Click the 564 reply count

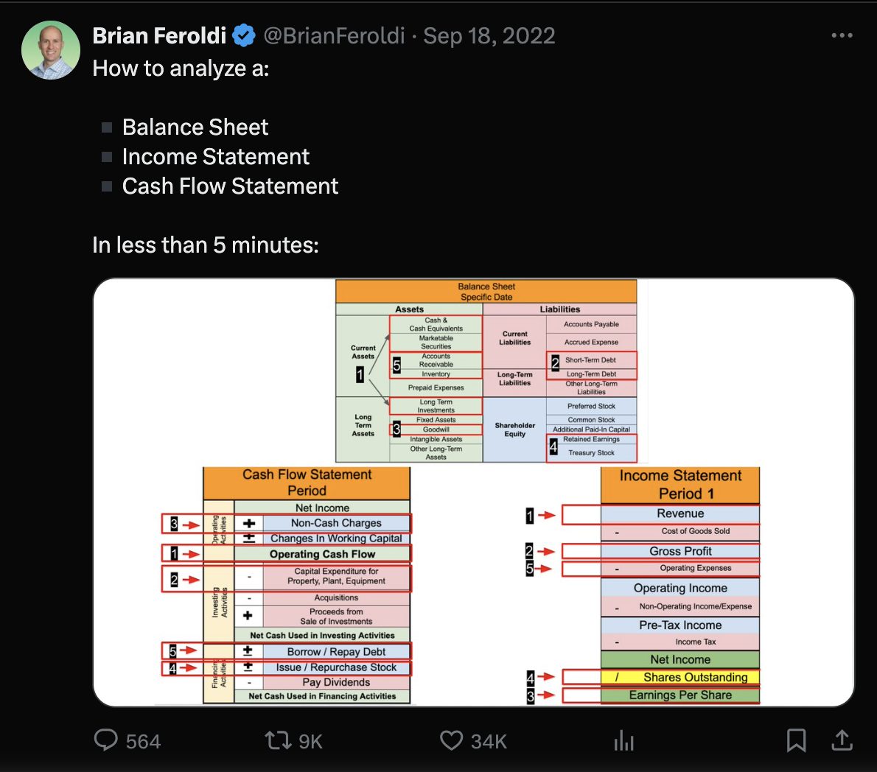[144, 740]
